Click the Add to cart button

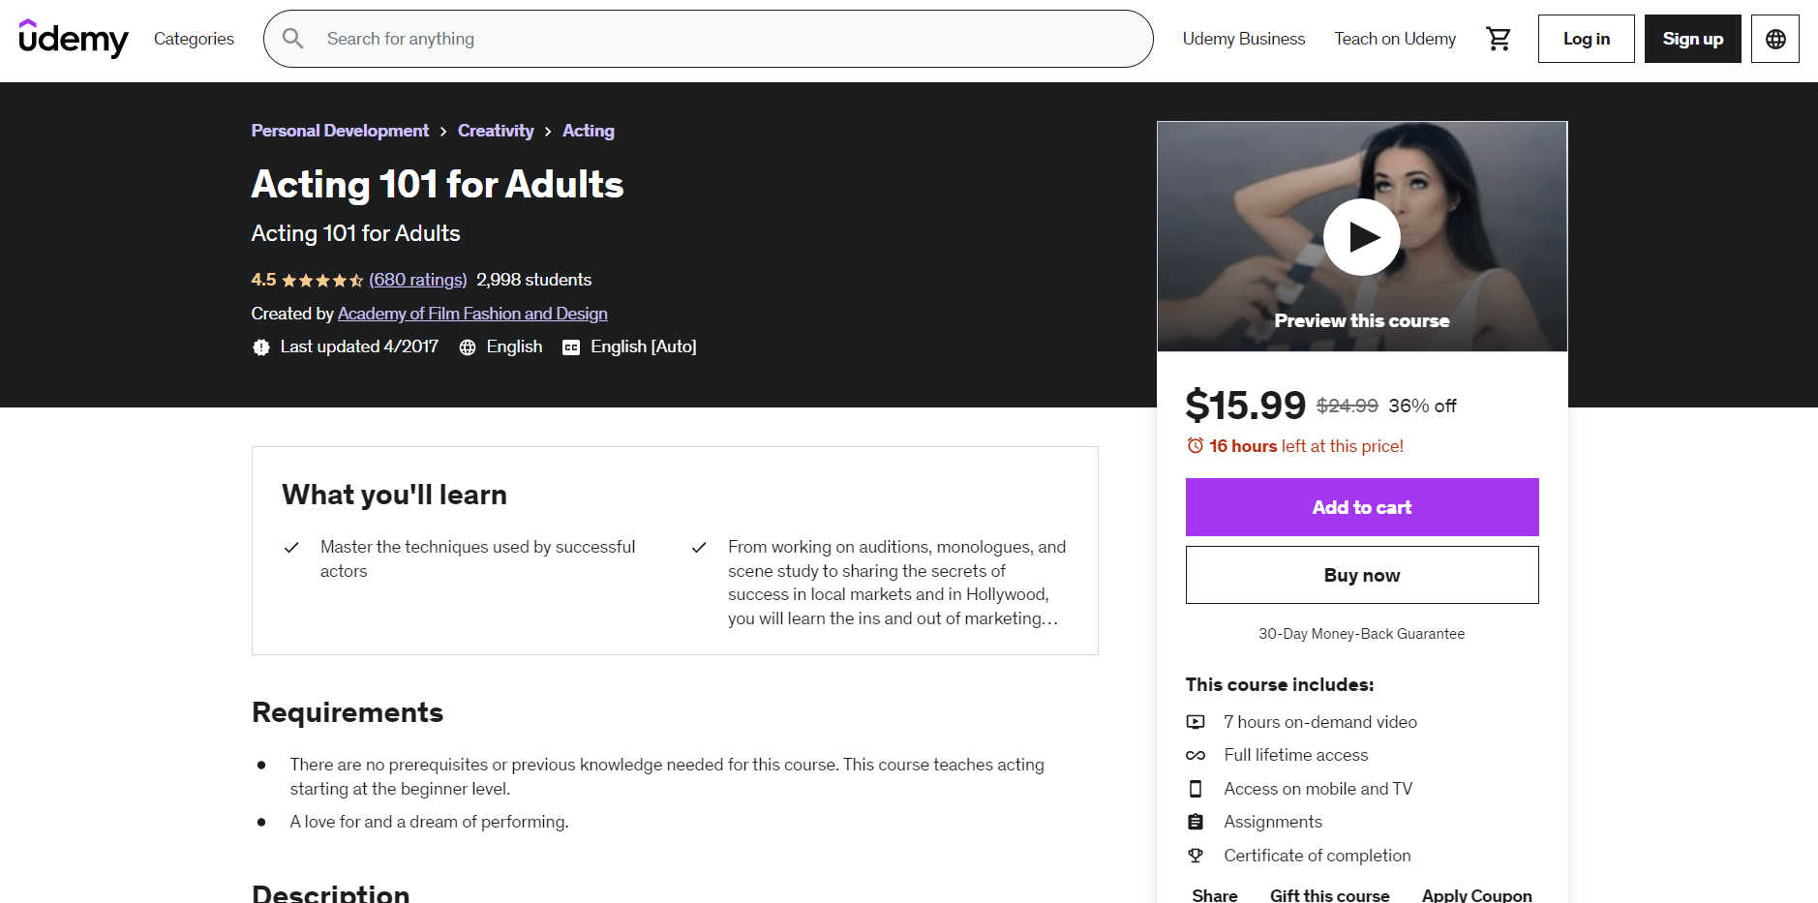pyautogui.click(x=1361, y=507)
